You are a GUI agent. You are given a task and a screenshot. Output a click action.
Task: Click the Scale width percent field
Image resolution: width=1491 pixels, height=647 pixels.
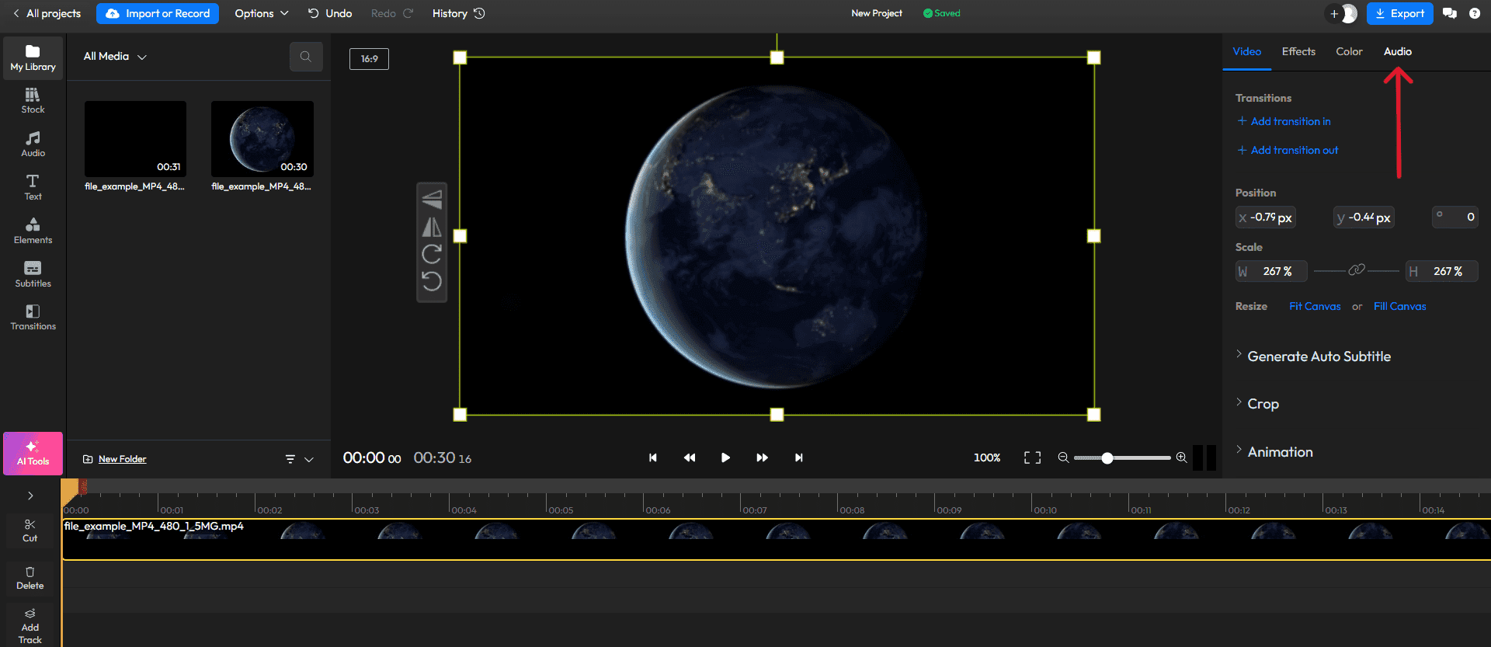(1272, 271)
